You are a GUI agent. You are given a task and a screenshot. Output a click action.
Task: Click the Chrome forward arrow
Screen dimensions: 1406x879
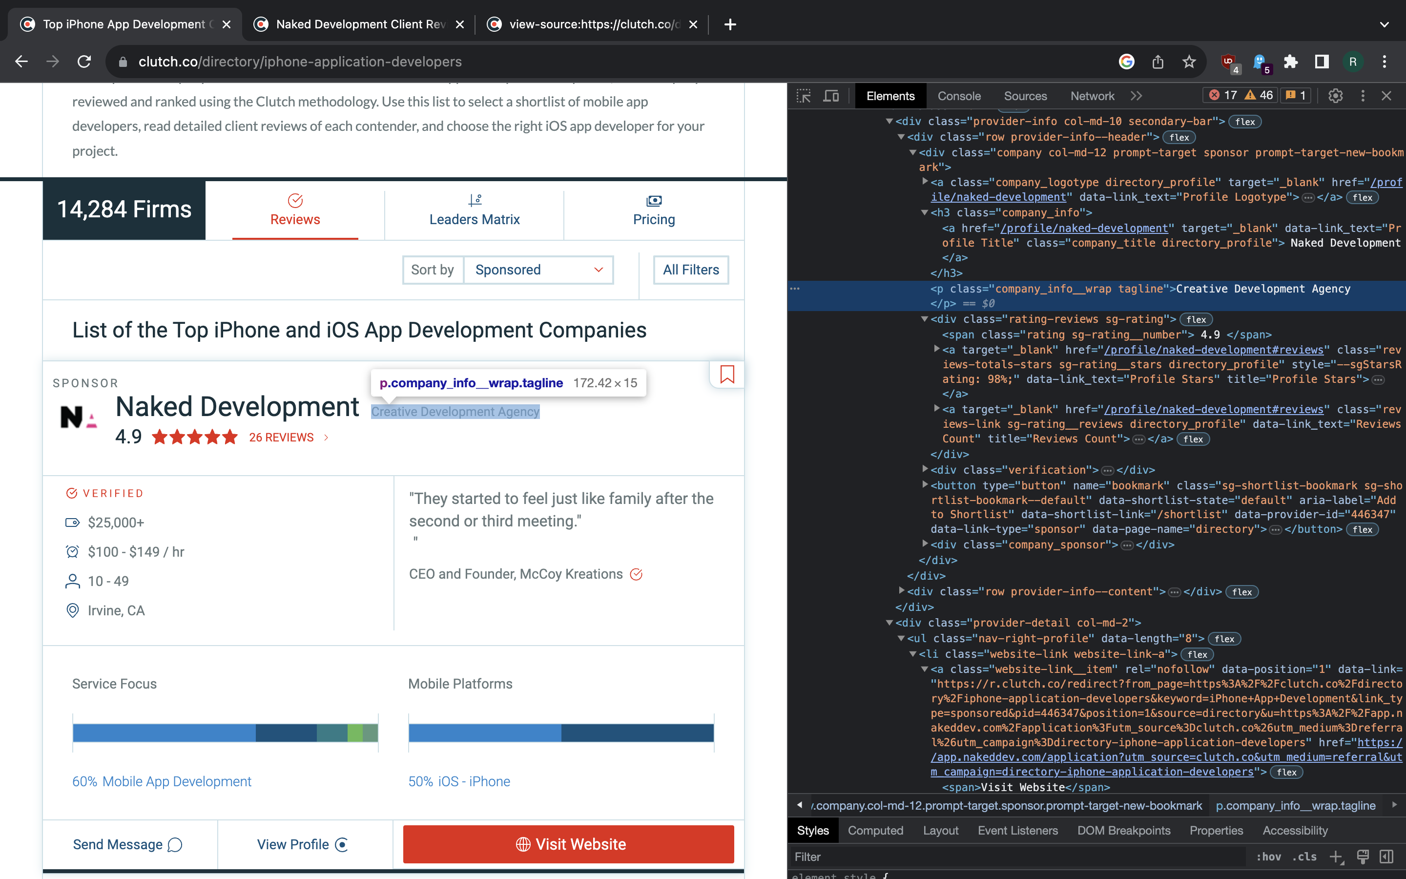[53, 62]
